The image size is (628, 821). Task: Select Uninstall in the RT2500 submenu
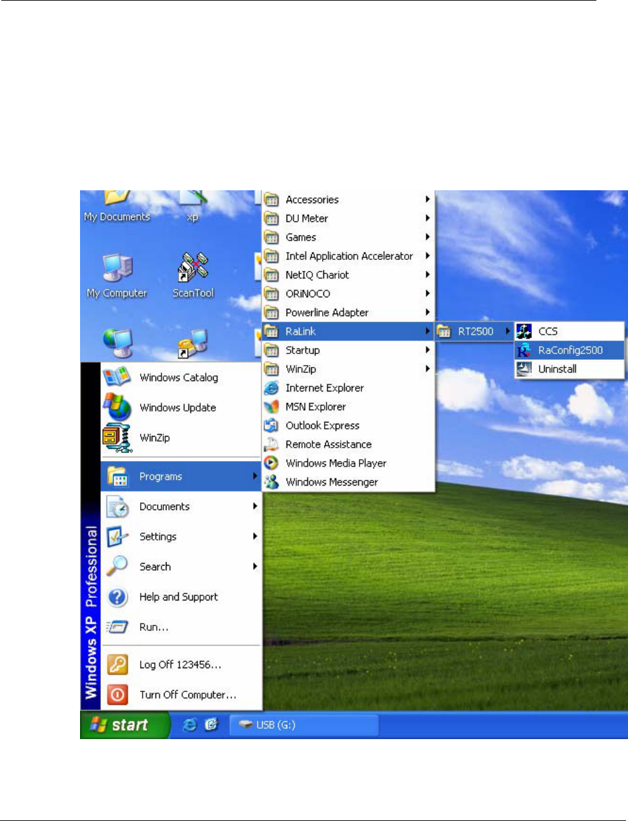point(569,369)
